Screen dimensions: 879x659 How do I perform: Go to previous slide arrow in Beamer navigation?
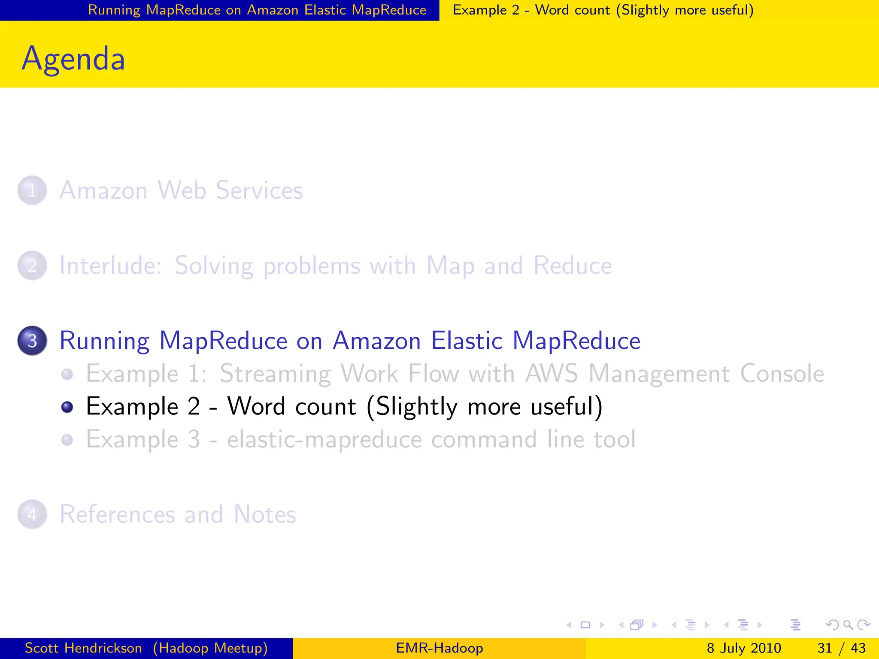(569, 625)
